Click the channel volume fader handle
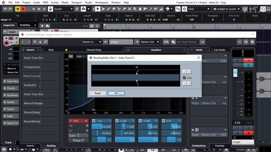 (235, 73)
